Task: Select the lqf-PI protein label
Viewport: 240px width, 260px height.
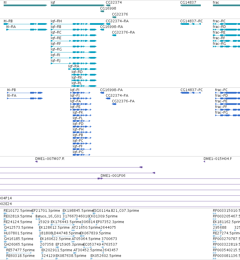Action: pyautogui.click(x=75, y=90)
